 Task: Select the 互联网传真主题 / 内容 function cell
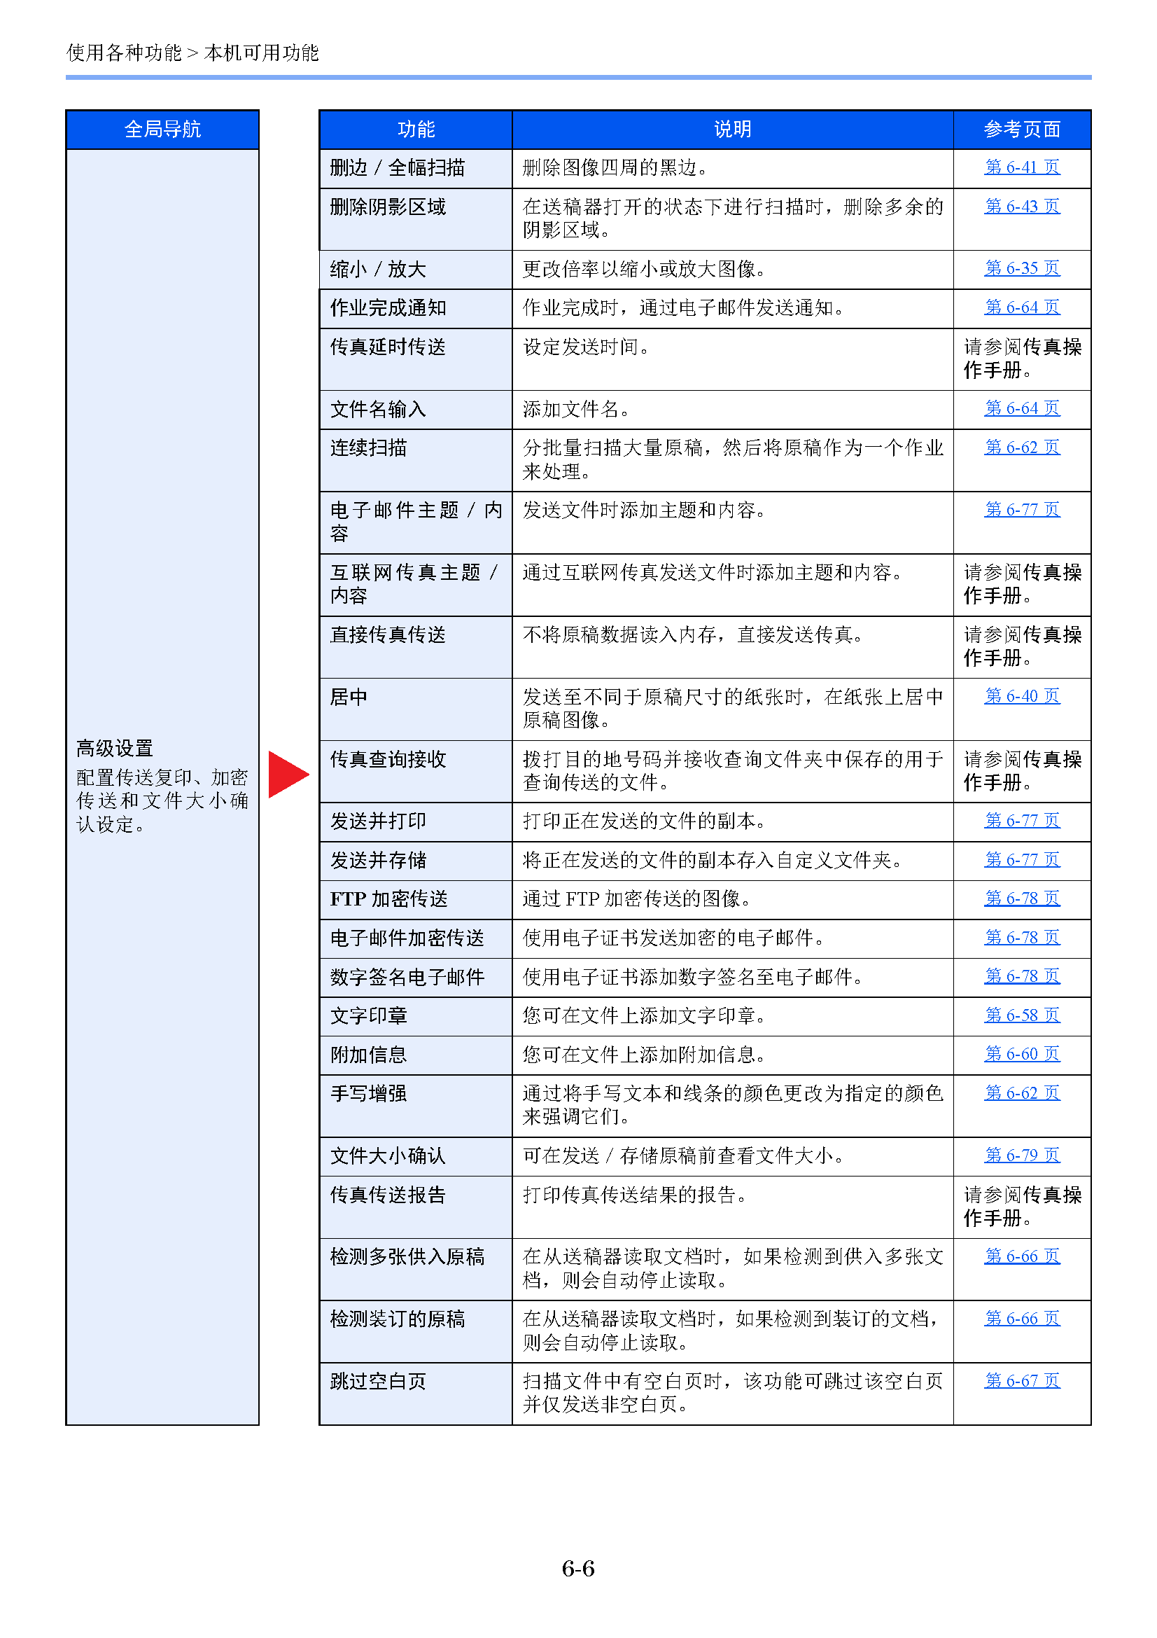pos(416,584)
